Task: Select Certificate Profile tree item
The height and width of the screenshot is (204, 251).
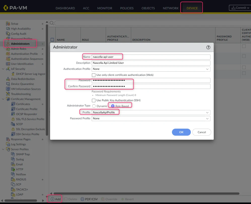Action: point(27,109)
